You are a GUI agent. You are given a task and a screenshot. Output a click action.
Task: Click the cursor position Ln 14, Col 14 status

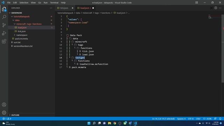coord(163,119)
